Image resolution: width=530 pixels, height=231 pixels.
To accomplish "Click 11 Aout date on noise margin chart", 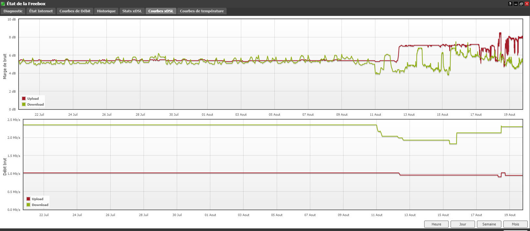I will 375,114.
